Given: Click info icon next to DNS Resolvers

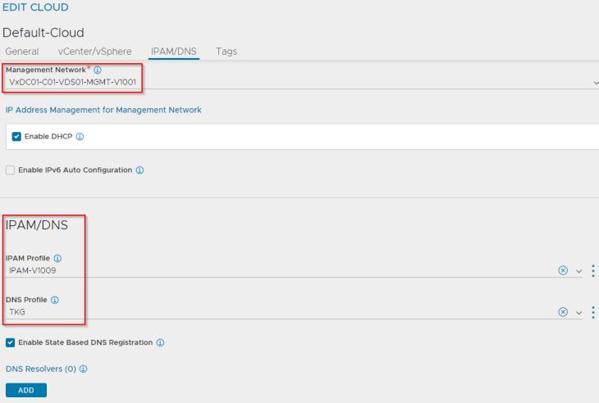Looking at the screenshot, I should click(x=83, y=369).
